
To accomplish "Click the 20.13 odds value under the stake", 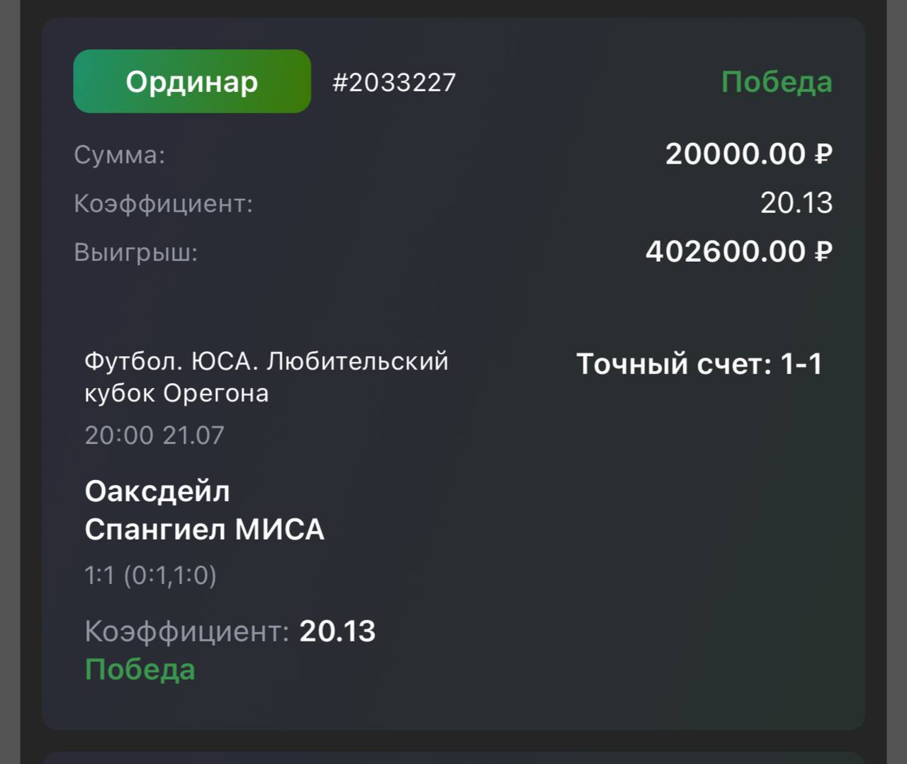I will pos(796,203).
